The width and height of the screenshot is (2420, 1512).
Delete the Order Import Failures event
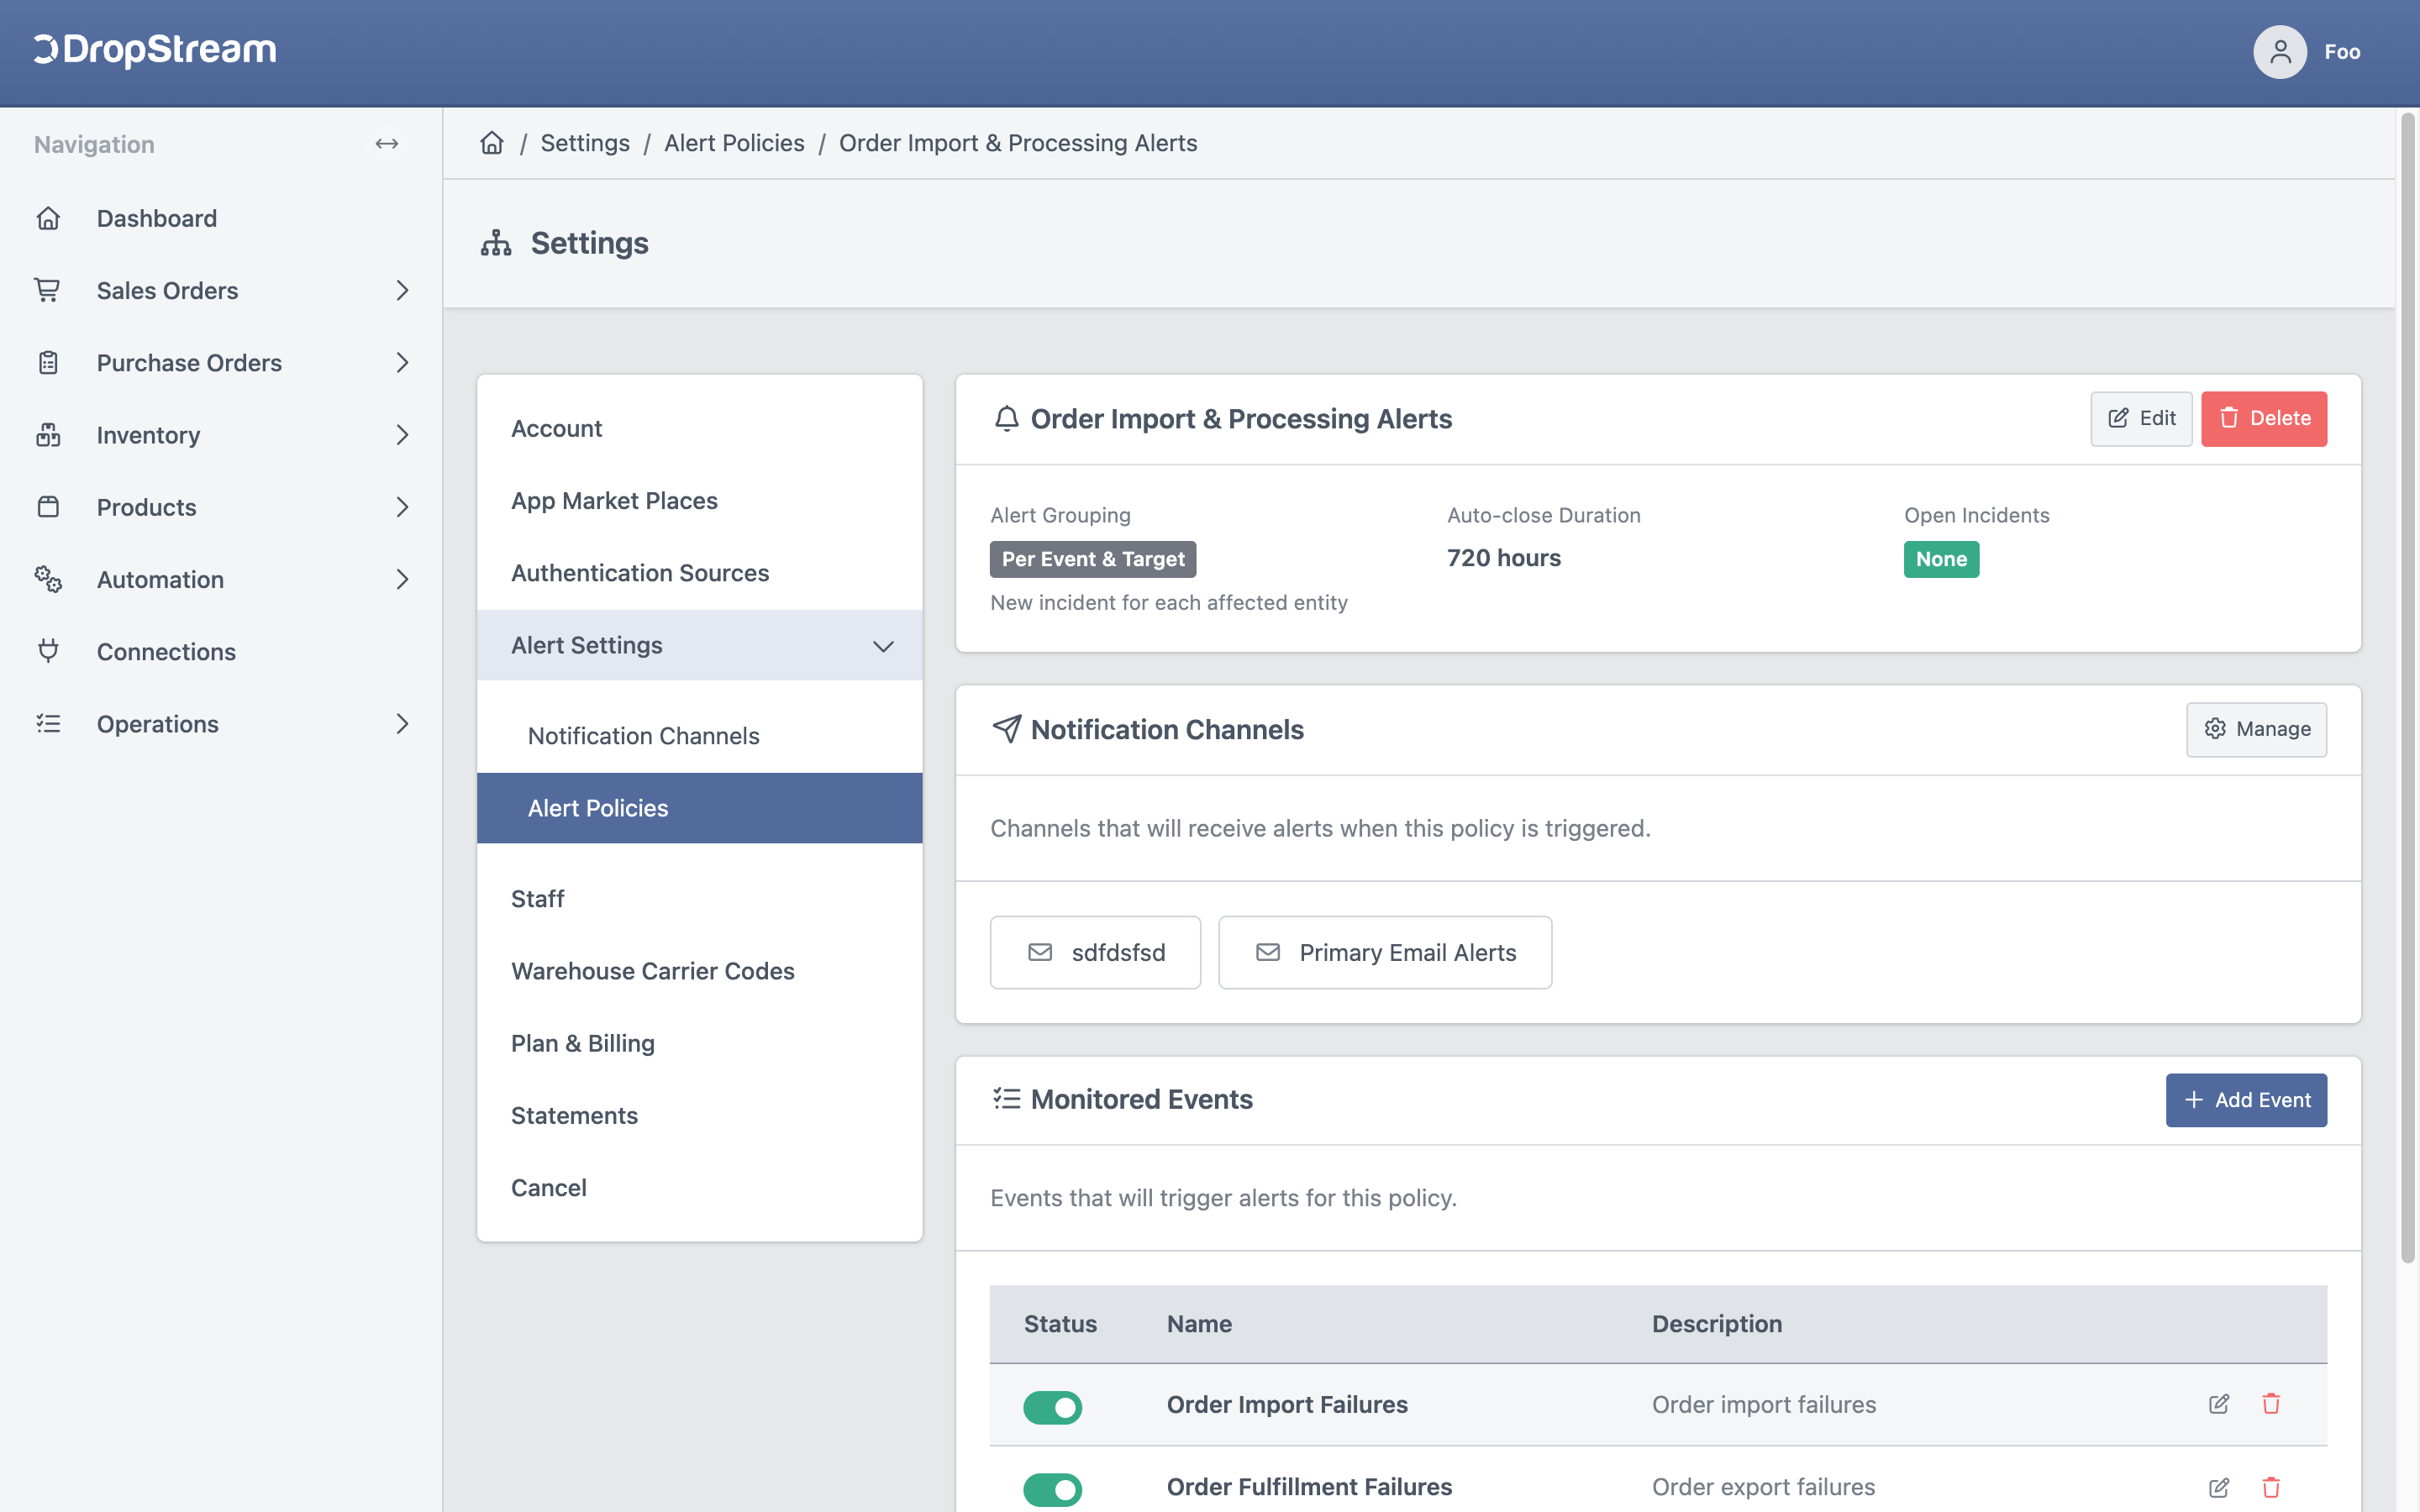click(2271, 1404)
